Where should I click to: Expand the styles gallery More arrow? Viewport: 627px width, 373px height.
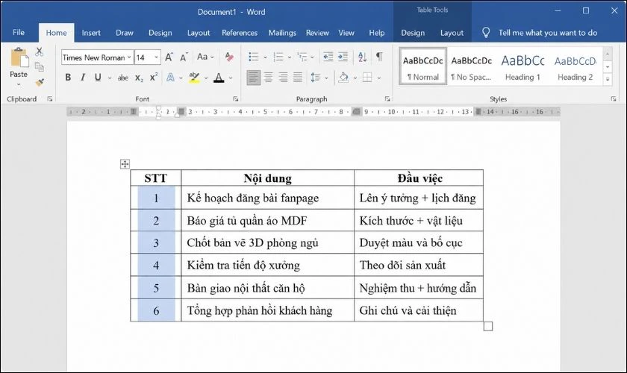click(x=608, y=80)
